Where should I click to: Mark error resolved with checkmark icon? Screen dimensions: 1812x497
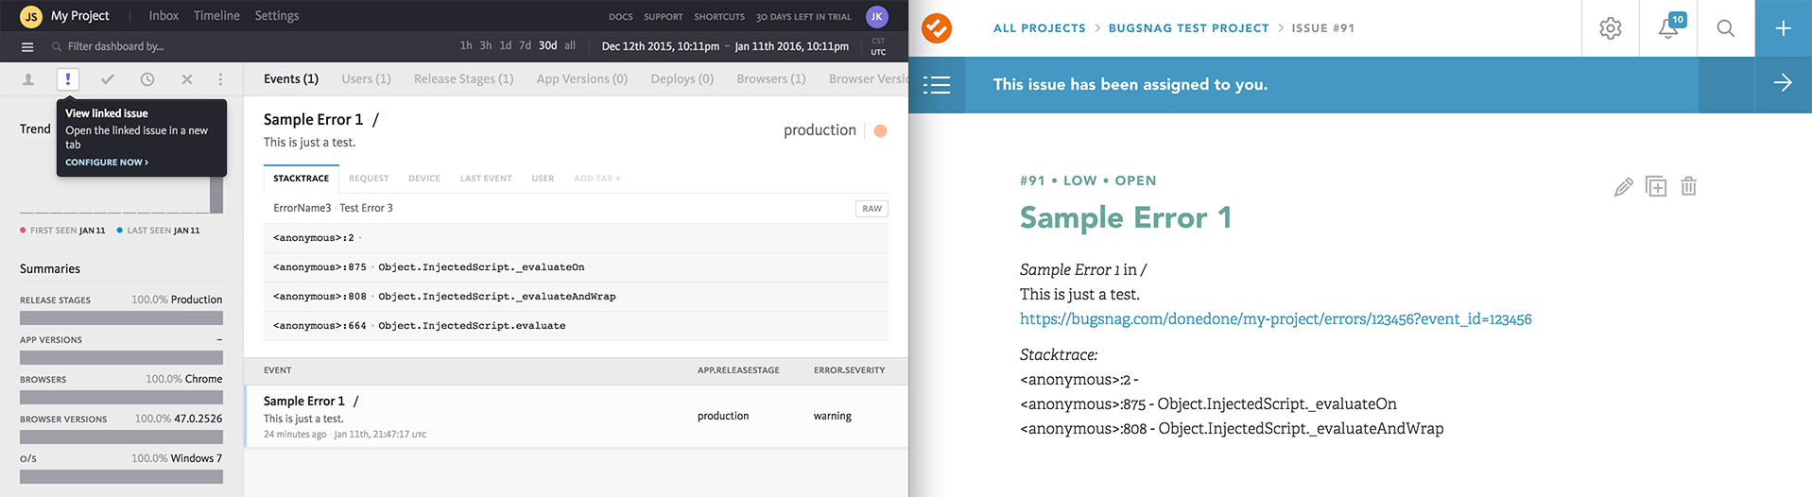pos(108,79)
